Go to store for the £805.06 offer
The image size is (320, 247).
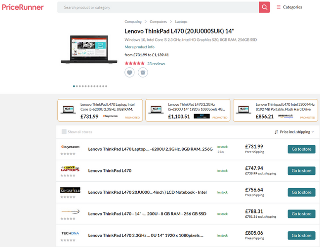click(x=301, y=235)
